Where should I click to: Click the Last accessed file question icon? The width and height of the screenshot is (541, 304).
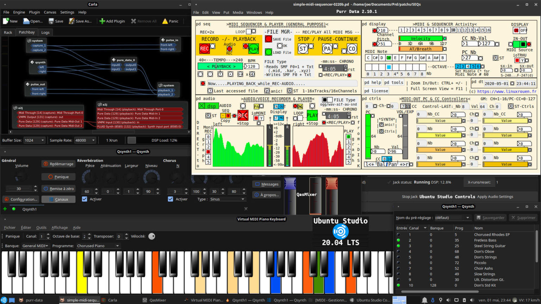pos(210,91)
